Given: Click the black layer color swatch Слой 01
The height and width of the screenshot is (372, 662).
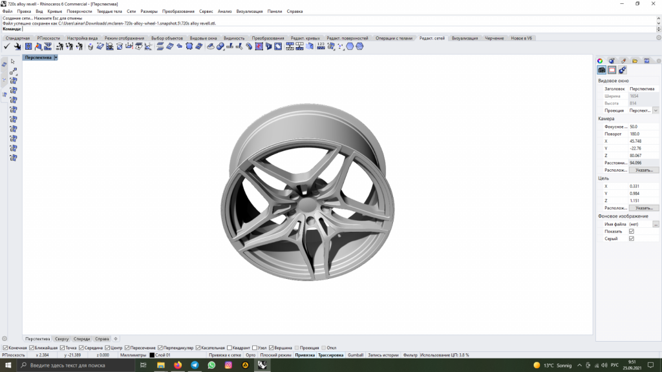Looking at the screenshot, I should (x=153, y=355).
